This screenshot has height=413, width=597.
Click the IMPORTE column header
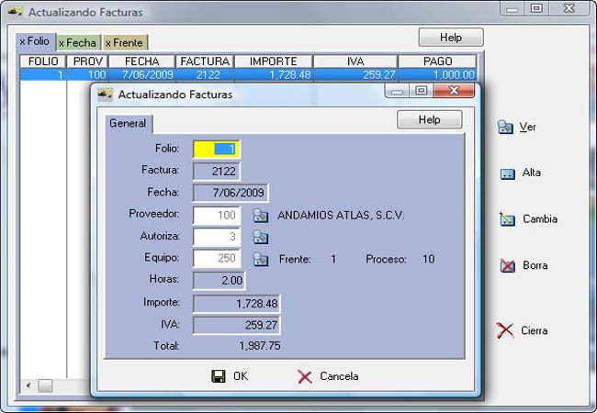[x=274, y=61]
